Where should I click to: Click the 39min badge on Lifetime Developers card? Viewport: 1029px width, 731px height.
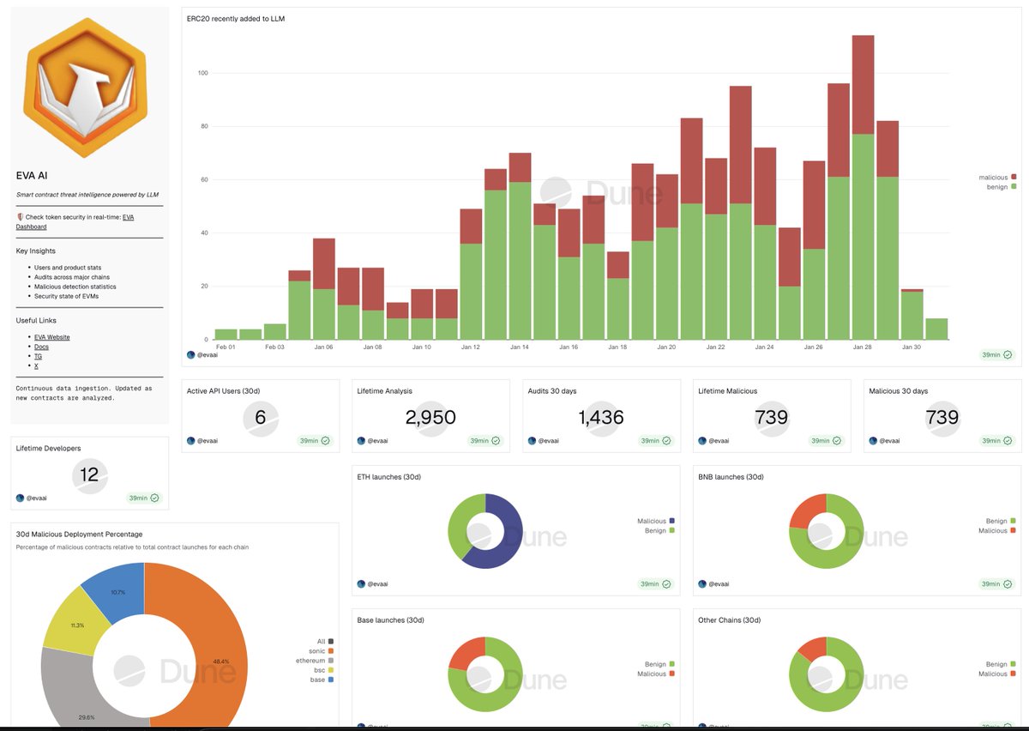[x=143, y=498]
